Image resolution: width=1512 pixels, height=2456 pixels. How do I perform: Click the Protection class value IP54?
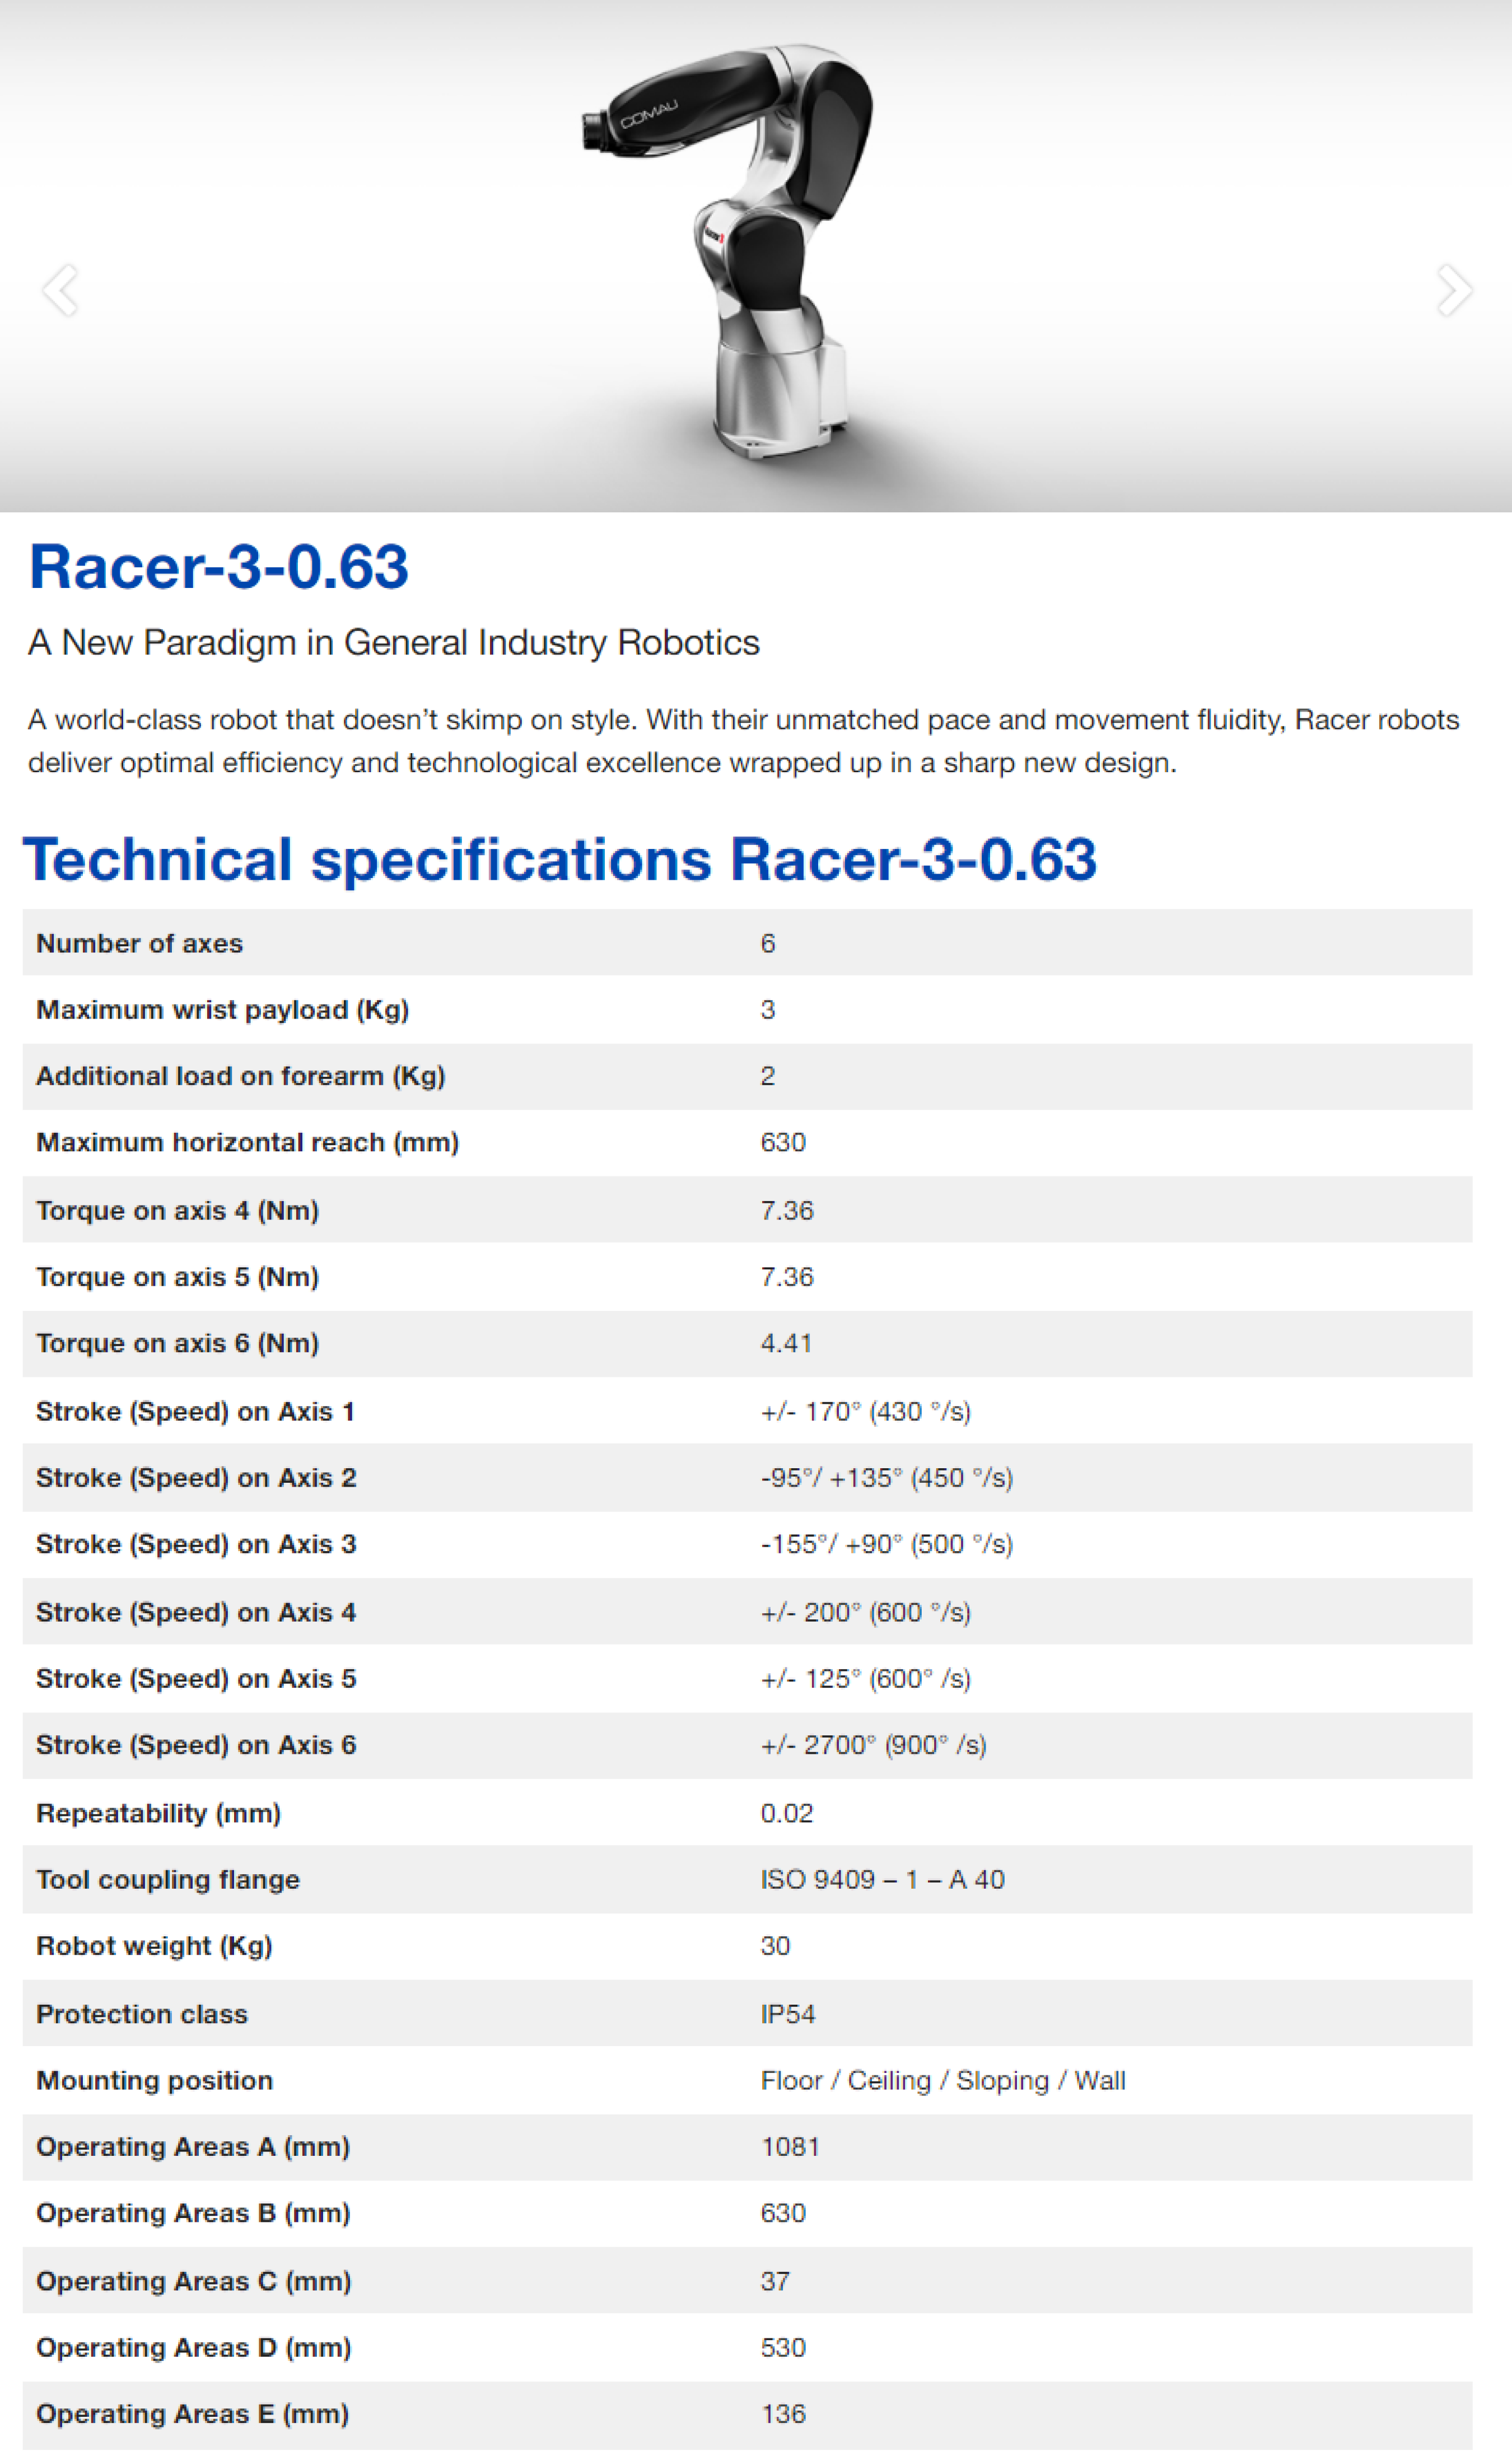click(787, 2014)
